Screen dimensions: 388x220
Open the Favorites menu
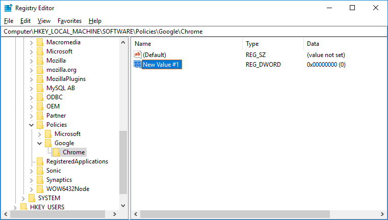tap(69, 21)
